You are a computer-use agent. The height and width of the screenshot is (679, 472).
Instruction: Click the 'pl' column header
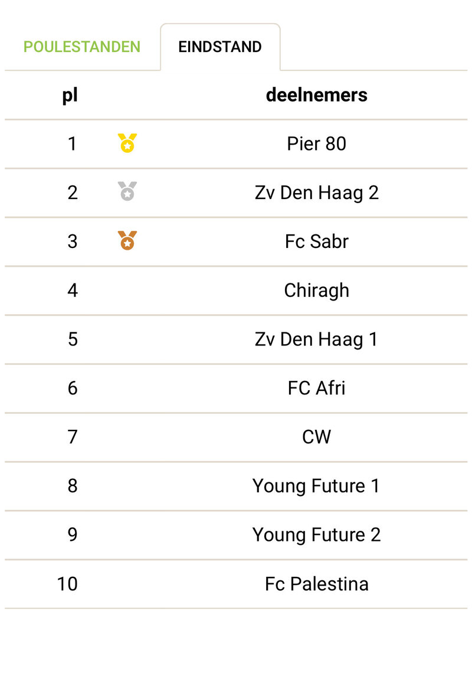click(70, 95)
